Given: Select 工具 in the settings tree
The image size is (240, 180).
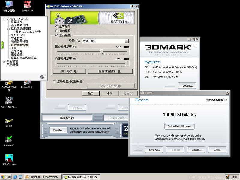Looking at the screenshot, I should pyautogui.click(x=14, y=48).
